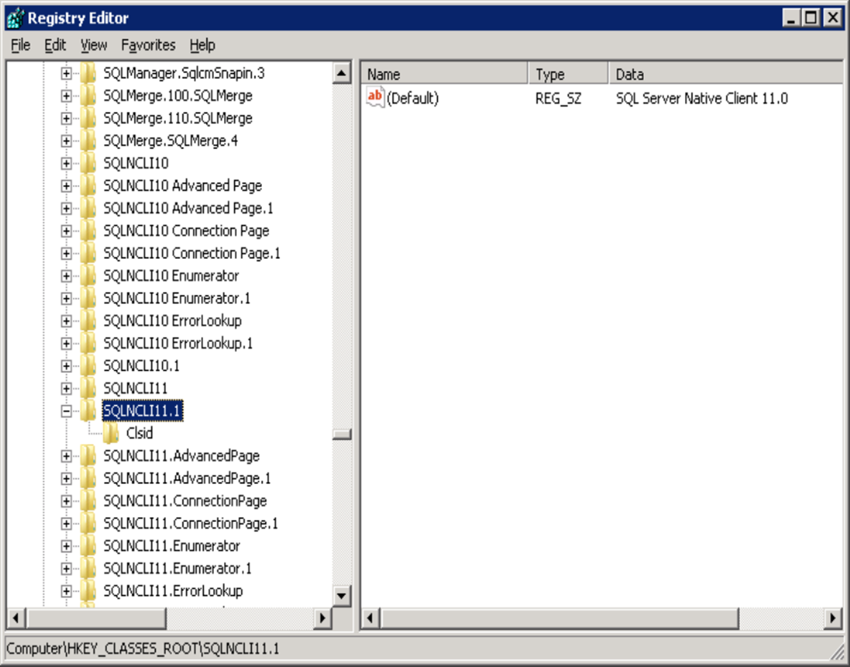Click folder icon of SQLNCLI11.AdvancedPage.1
Viewport: 850px width, 667px height.
(88, 478)
